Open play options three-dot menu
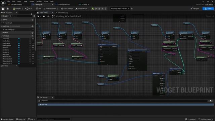This screenshot has height=121, width=215. [x=105, y=9]
